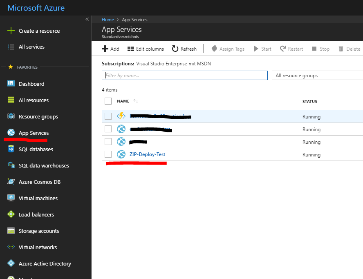This screenshot has width=363, height=279.
Task: Open the ZIP-Deploy-Test app link
Action: (147, 154)
